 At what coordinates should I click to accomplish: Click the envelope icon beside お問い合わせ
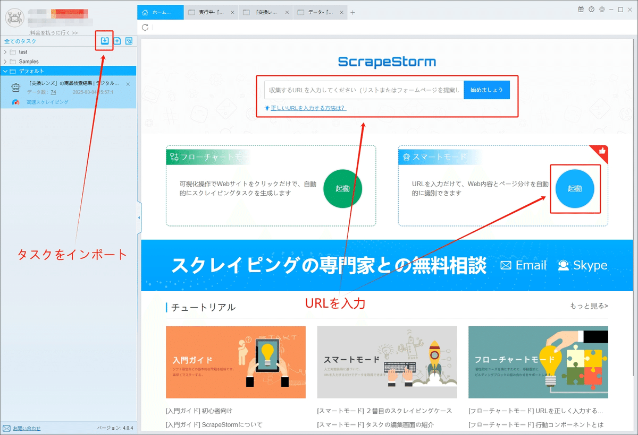tap(6, 428)
